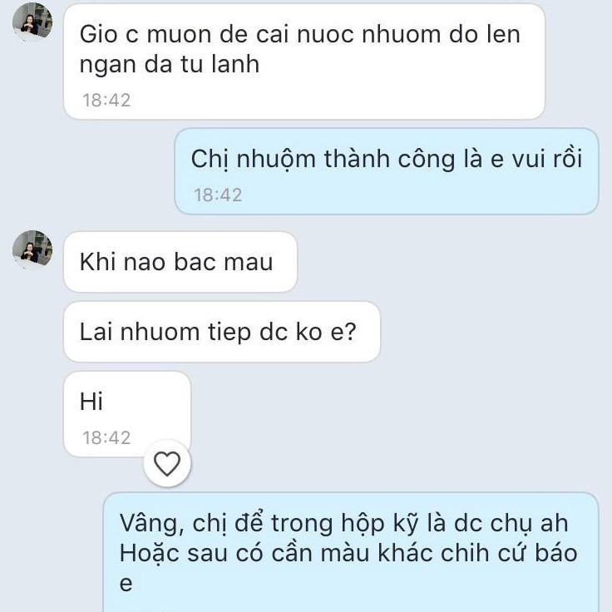Tap the text "ngan da tu lanh"
This screenshot has width=612, height=612.
coord(170,65)
